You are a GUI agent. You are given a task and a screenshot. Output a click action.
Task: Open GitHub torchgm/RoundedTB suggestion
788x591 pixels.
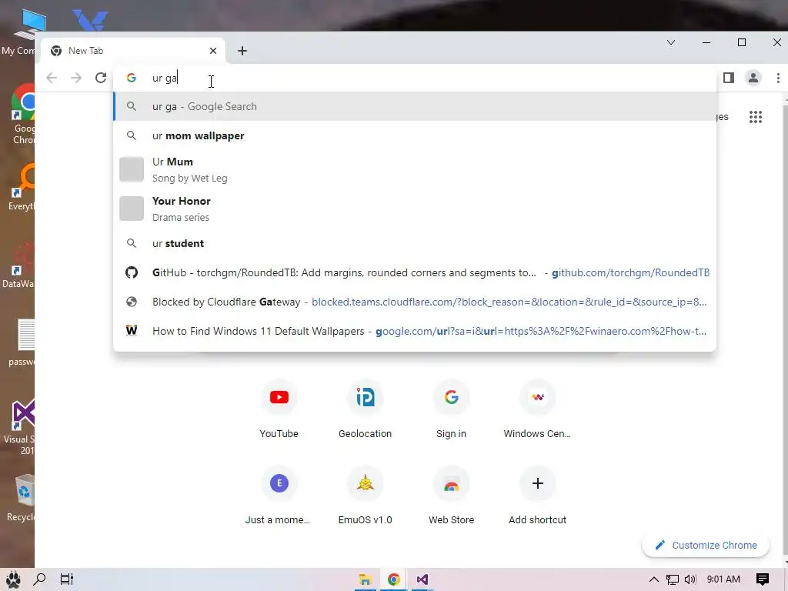(415, 272)
